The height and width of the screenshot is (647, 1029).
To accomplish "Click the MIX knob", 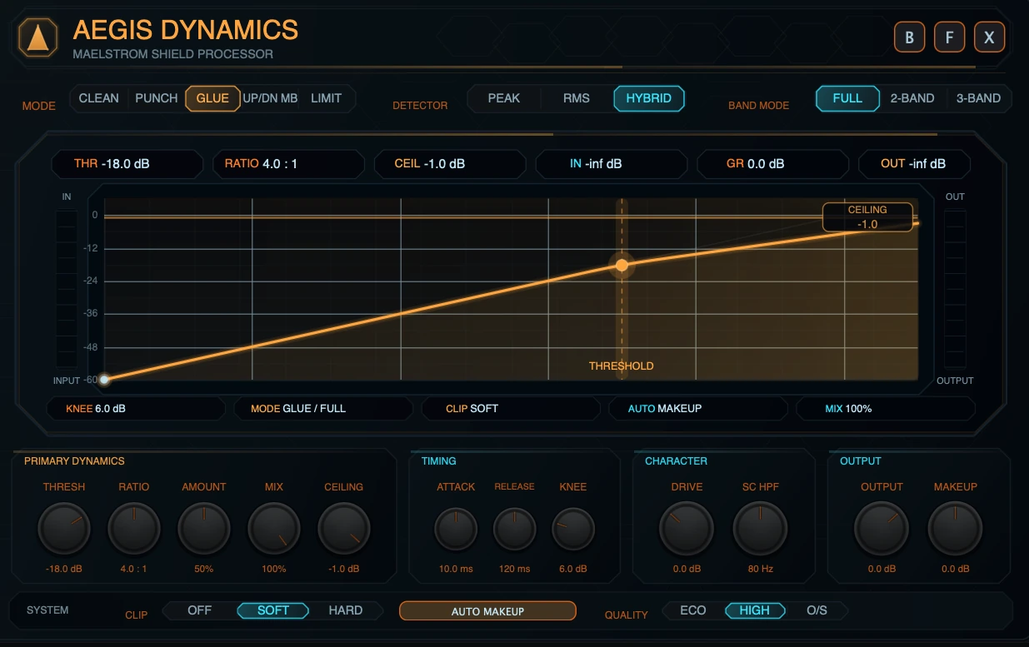I will point(274,529).
